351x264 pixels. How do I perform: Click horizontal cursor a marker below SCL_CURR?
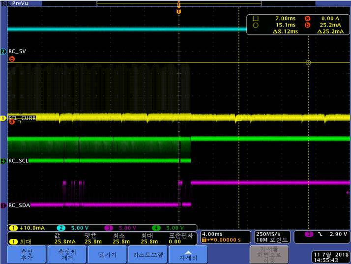click(12, 122)
